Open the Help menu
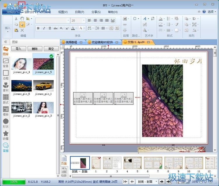The height and width of the screenshot is (186, 219). 113,12
